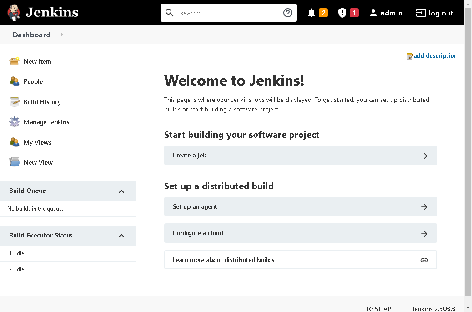Click the add description edit icon

(409, 56)
